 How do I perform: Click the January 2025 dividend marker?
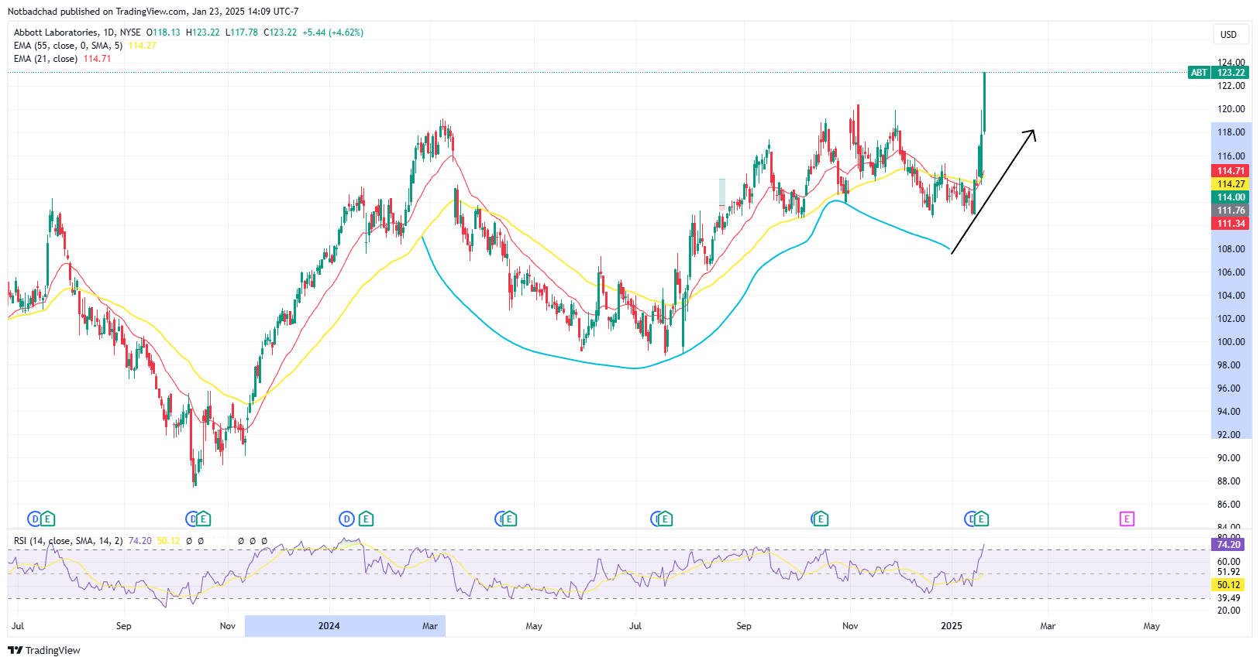click(x=970, y=519)
